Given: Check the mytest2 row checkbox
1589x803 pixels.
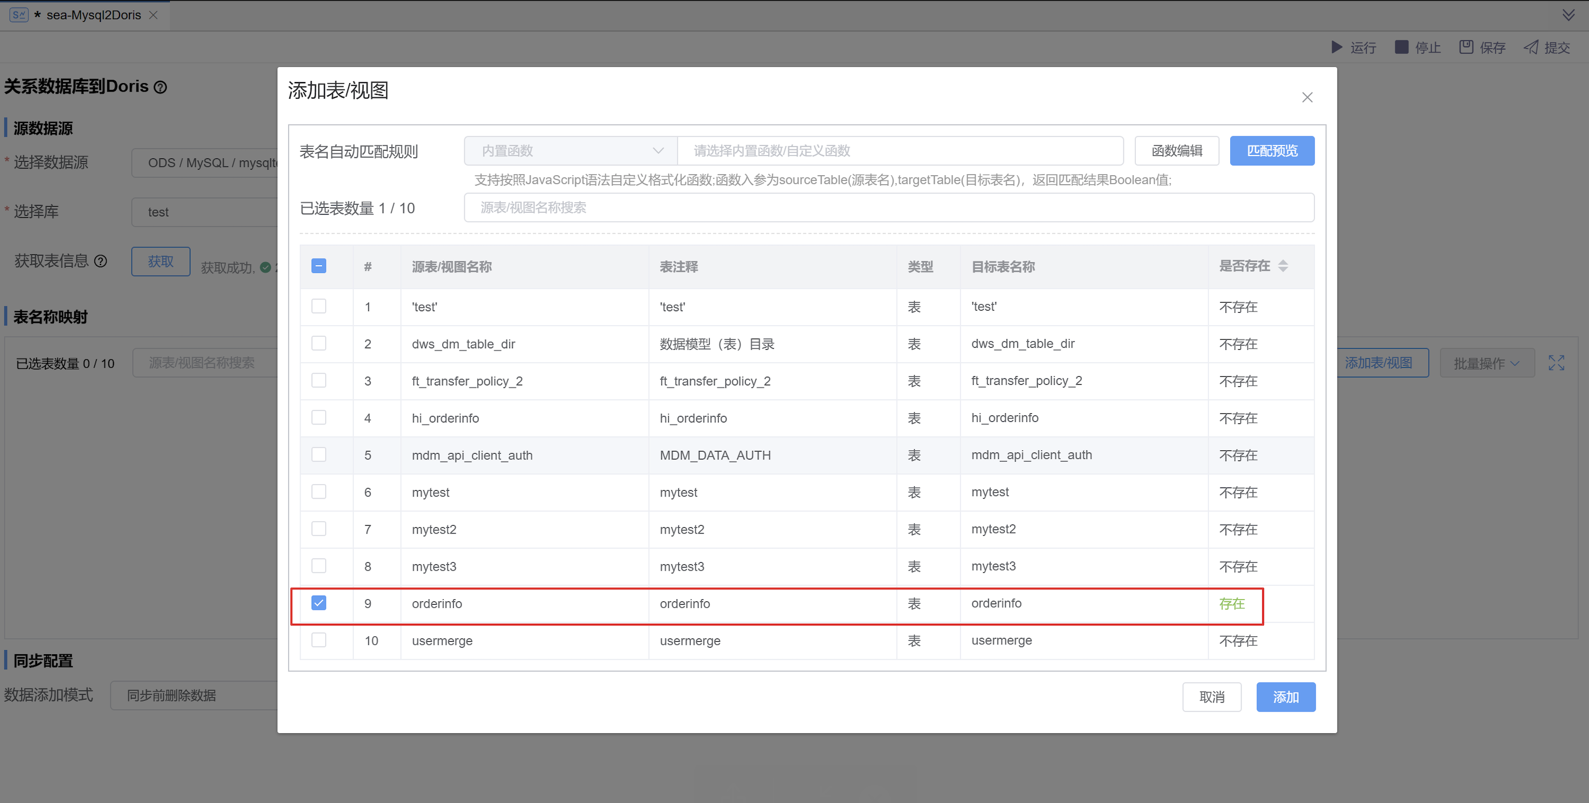Looking at the screenshot, I should 318,528.
